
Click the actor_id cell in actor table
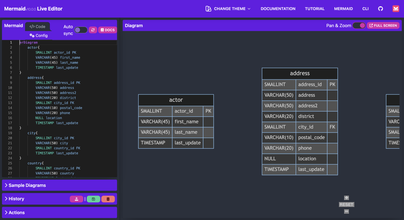pyautogui.click(x=188, y=111)
